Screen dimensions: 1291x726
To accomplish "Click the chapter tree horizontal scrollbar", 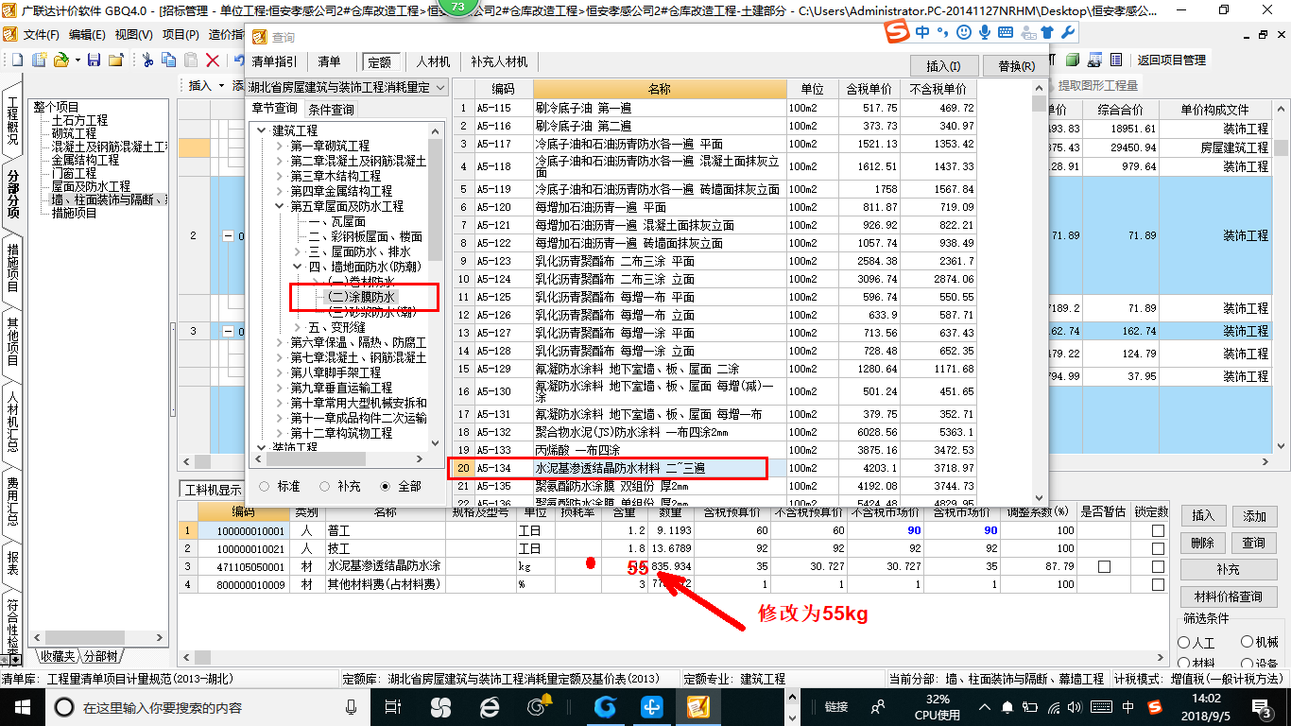I will (339, 460).
